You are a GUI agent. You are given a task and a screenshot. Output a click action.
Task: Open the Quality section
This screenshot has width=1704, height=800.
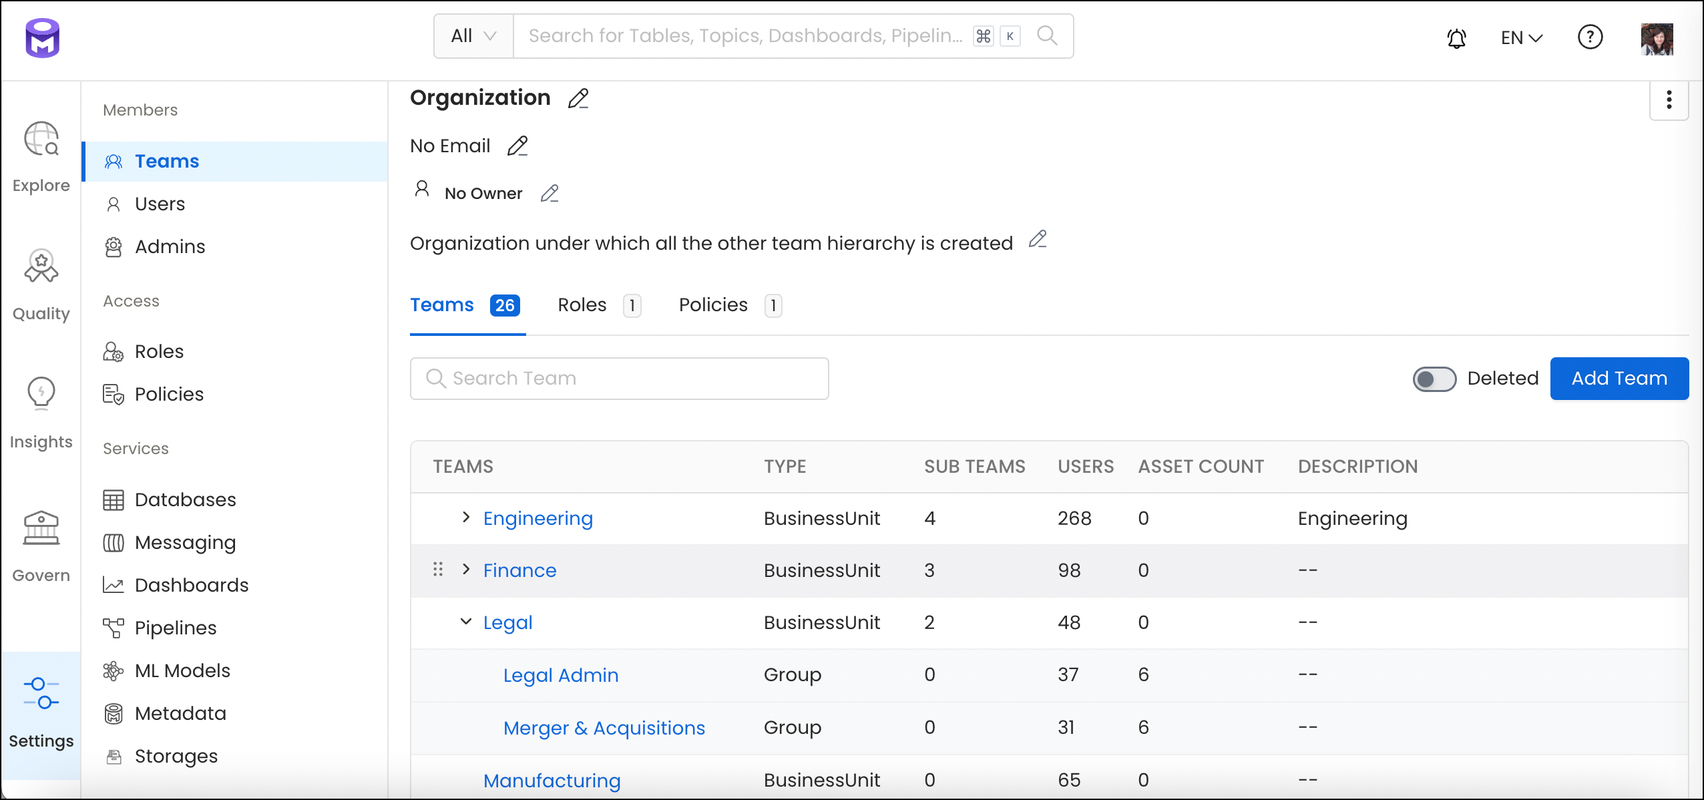(x=41, y=285)
